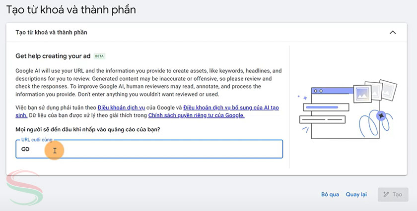The height and width of the screenshot is (211, 417).
Task: Focus the URL cuối cùng input field
Action: tap(149, 149)
